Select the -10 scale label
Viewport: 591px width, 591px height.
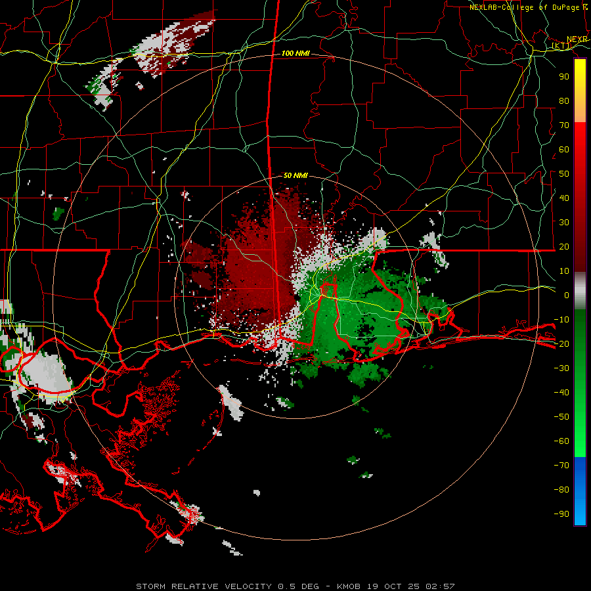pos(561,320)
